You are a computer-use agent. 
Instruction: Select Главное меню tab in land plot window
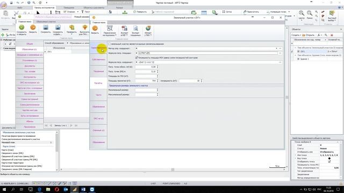[x=99, y=23]
